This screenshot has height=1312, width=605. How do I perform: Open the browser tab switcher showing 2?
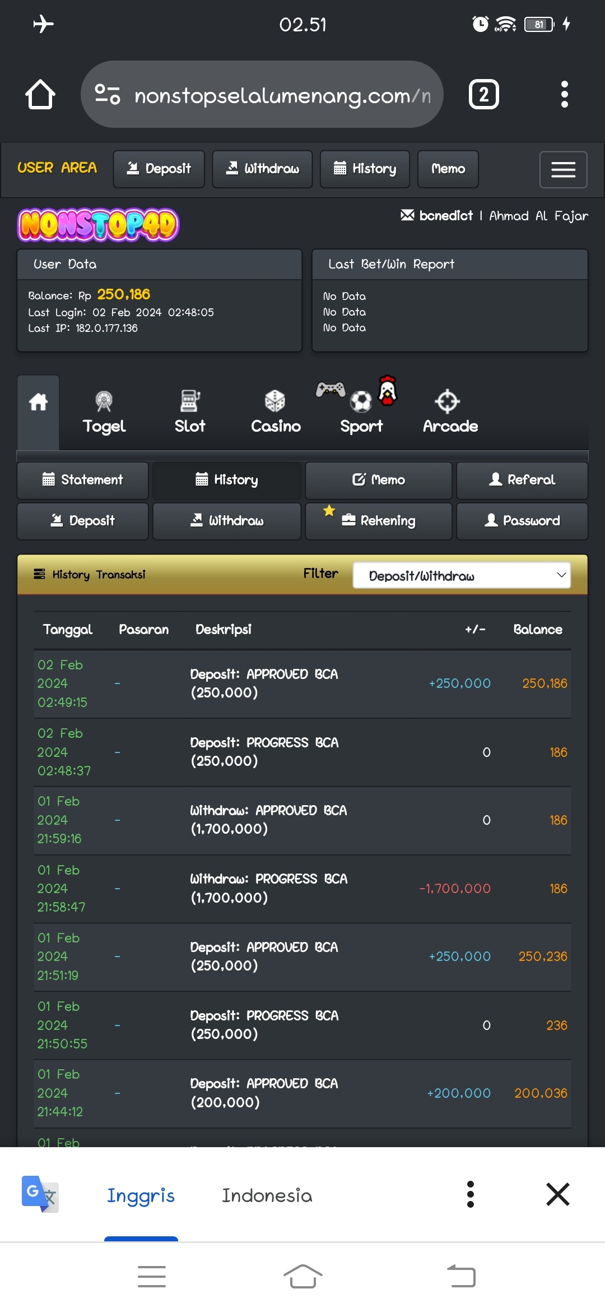483,94
